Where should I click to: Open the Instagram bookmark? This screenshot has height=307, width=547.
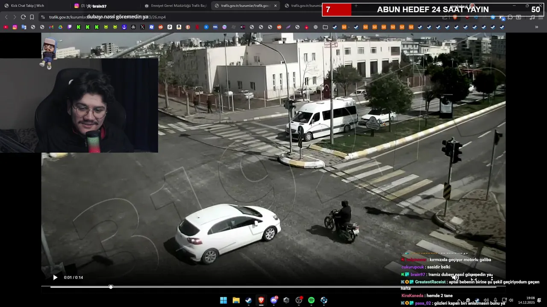[15, 27]
